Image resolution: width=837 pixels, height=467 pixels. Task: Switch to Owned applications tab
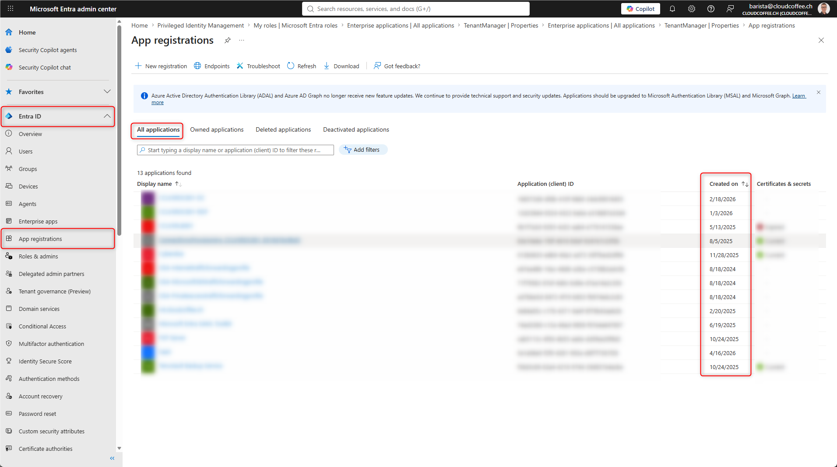tap(217, 130)
